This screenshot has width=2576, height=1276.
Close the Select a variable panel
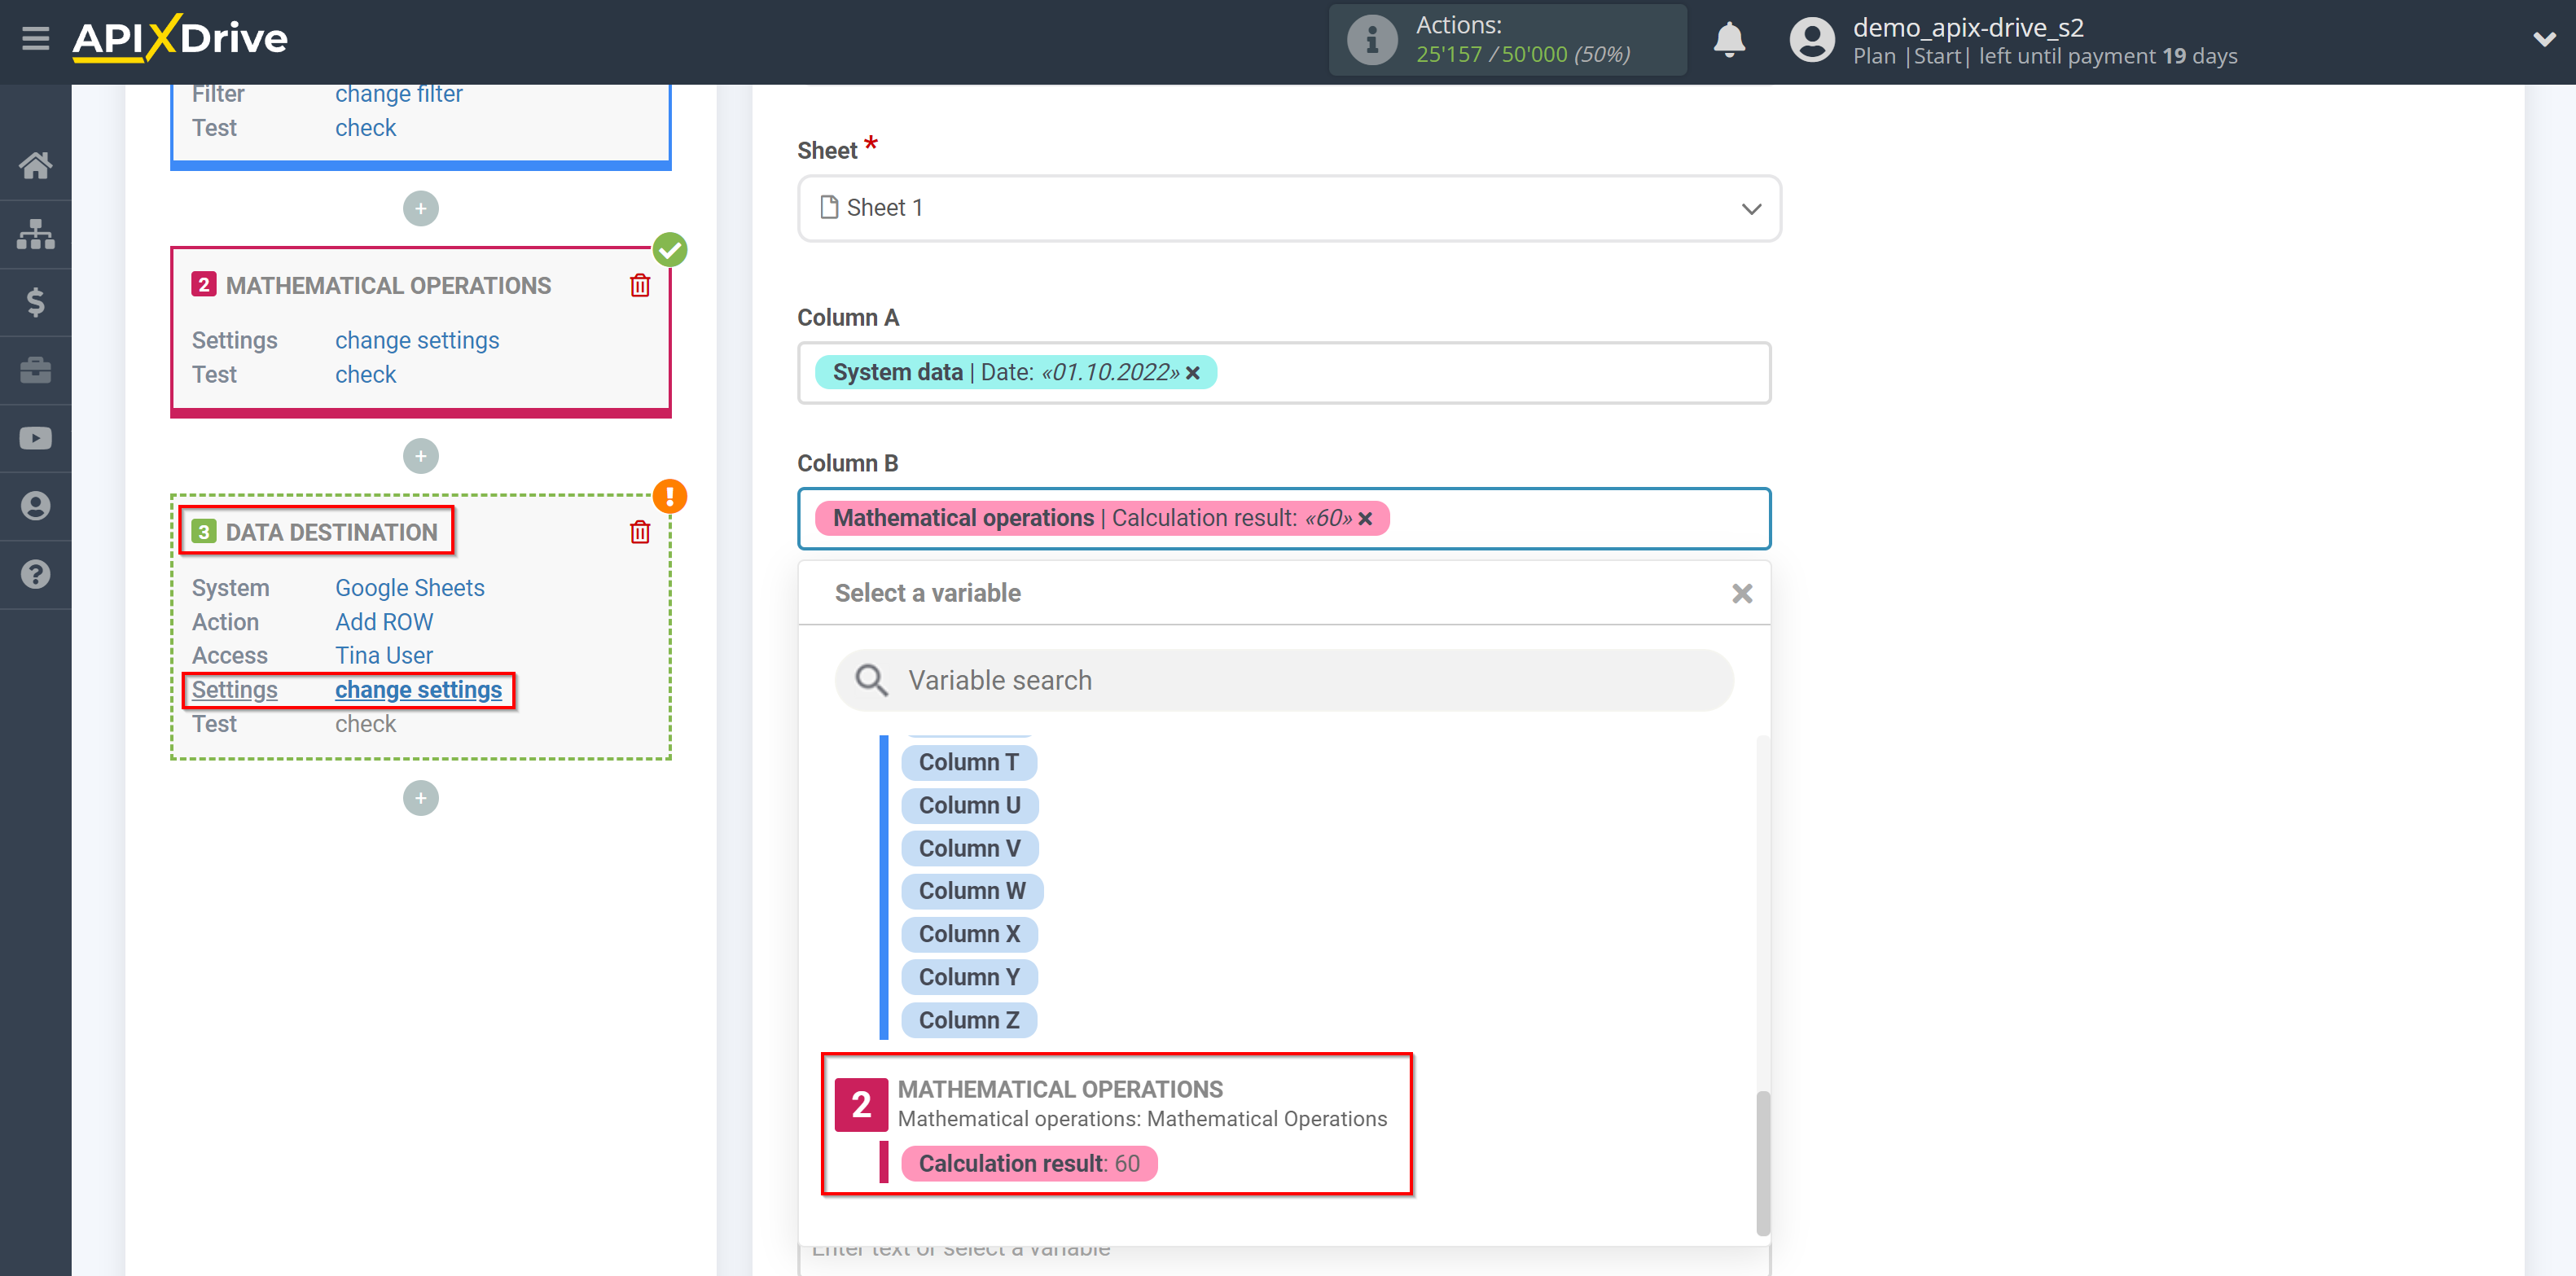pyautogui.click(x=1742, y=594)
